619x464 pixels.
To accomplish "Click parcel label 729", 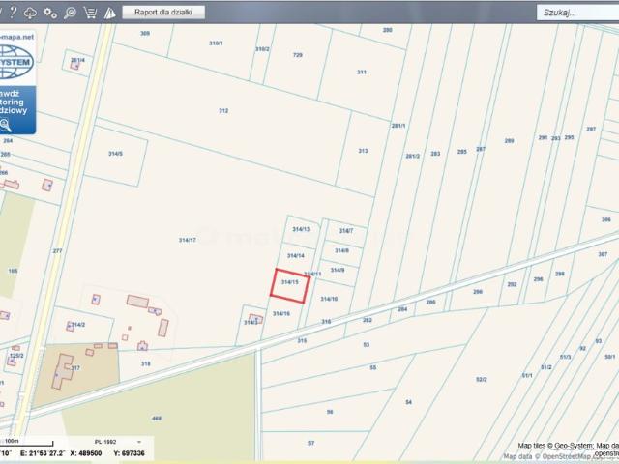I will click(298, 55).
